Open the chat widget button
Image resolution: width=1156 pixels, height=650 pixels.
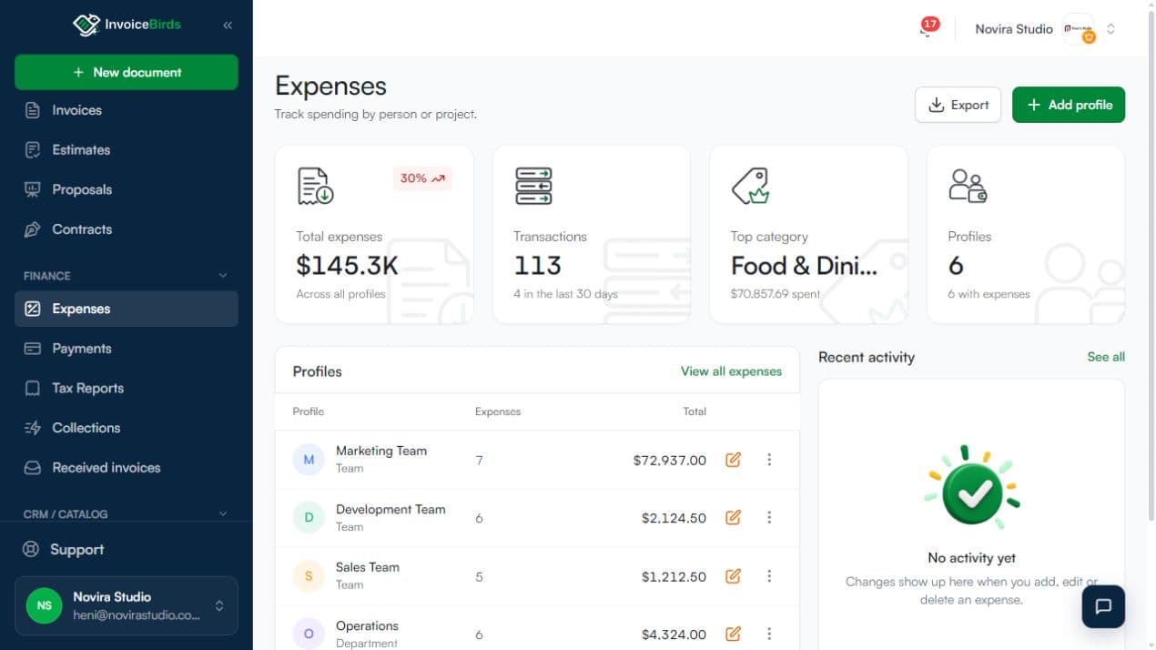click(1103, 606)
